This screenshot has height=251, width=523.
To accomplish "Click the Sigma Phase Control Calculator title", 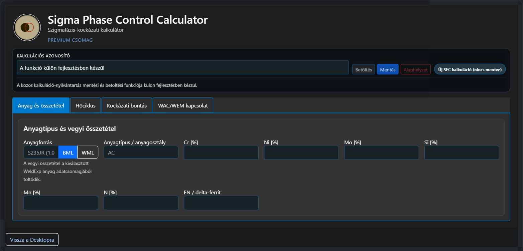I will point(128,20).
